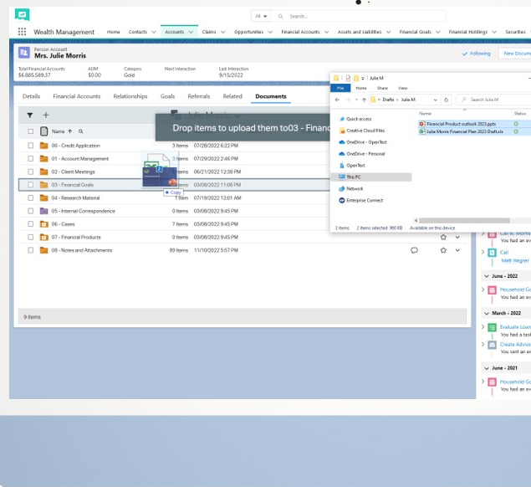Collapse the March - 2022 timeline section

click(485, 313)
